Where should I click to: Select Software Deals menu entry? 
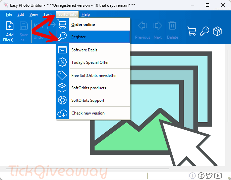93,50
